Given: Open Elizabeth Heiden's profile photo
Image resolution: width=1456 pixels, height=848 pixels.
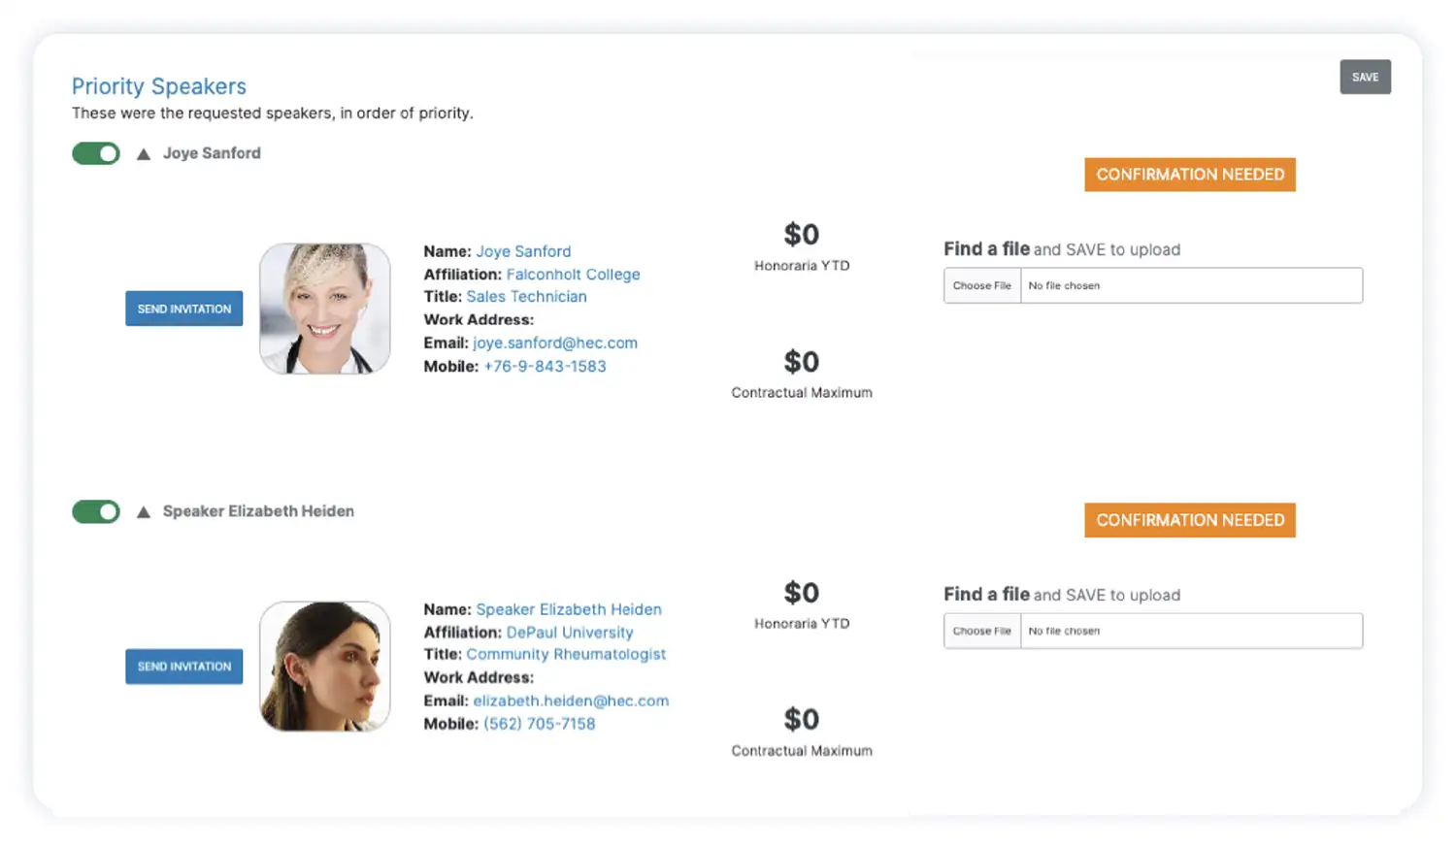Looking at the screenshot, I should (x=325, y=667).
